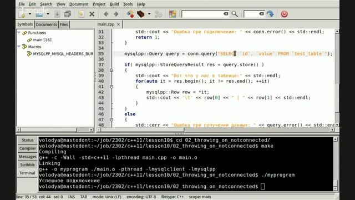Click the terminal scrollbar up arrow
The height and width of the screenshot is (200, 355).
(335, 139)
